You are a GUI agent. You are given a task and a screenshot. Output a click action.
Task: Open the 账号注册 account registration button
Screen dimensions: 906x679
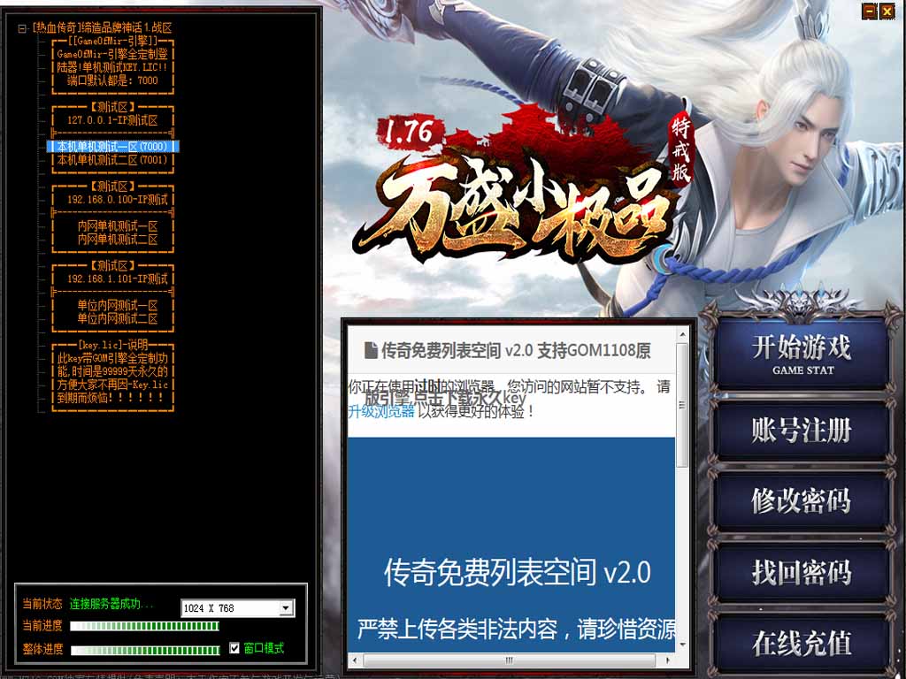pyautogui.click(x=802, y=431)
